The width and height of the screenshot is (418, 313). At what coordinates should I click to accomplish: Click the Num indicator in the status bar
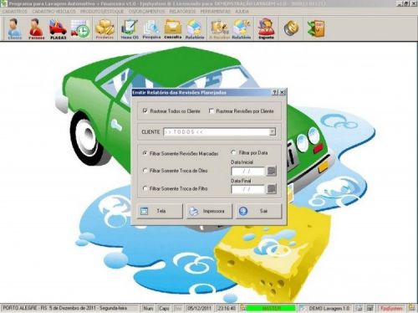click(x=148, y=308)
